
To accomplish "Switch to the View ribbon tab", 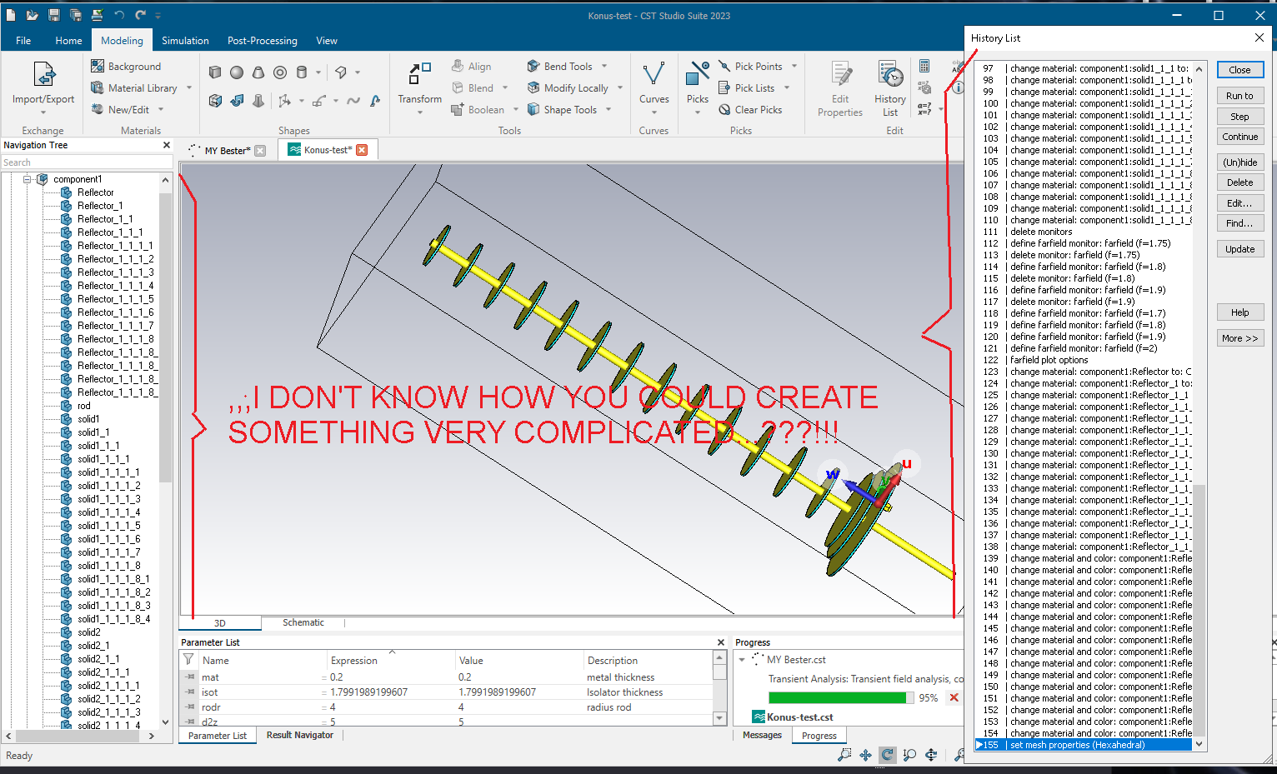I will (x=327, y=40).
